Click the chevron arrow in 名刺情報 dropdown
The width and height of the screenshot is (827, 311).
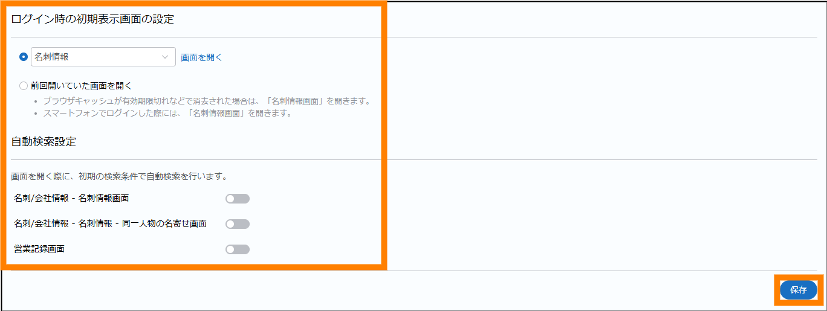tap(165, 57)
